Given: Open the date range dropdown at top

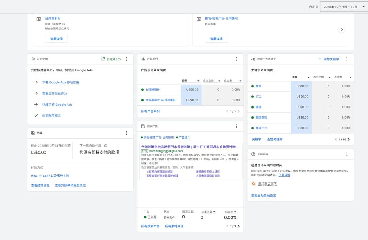Looking at the screenshot, I should pos(343,7).
